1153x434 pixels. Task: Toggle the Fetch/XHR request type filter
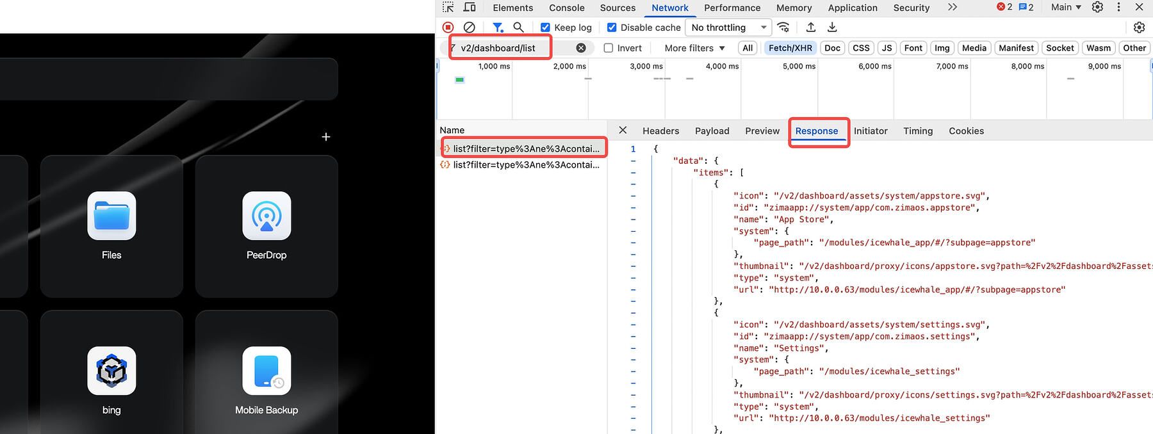pyautogui.click(x=790, y=48)
